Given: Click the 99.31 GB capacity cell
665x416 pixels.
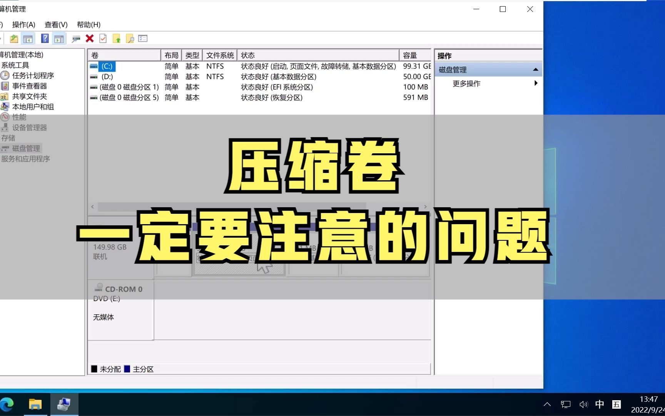Looking at the screenshot, I should tap(417, 66).
